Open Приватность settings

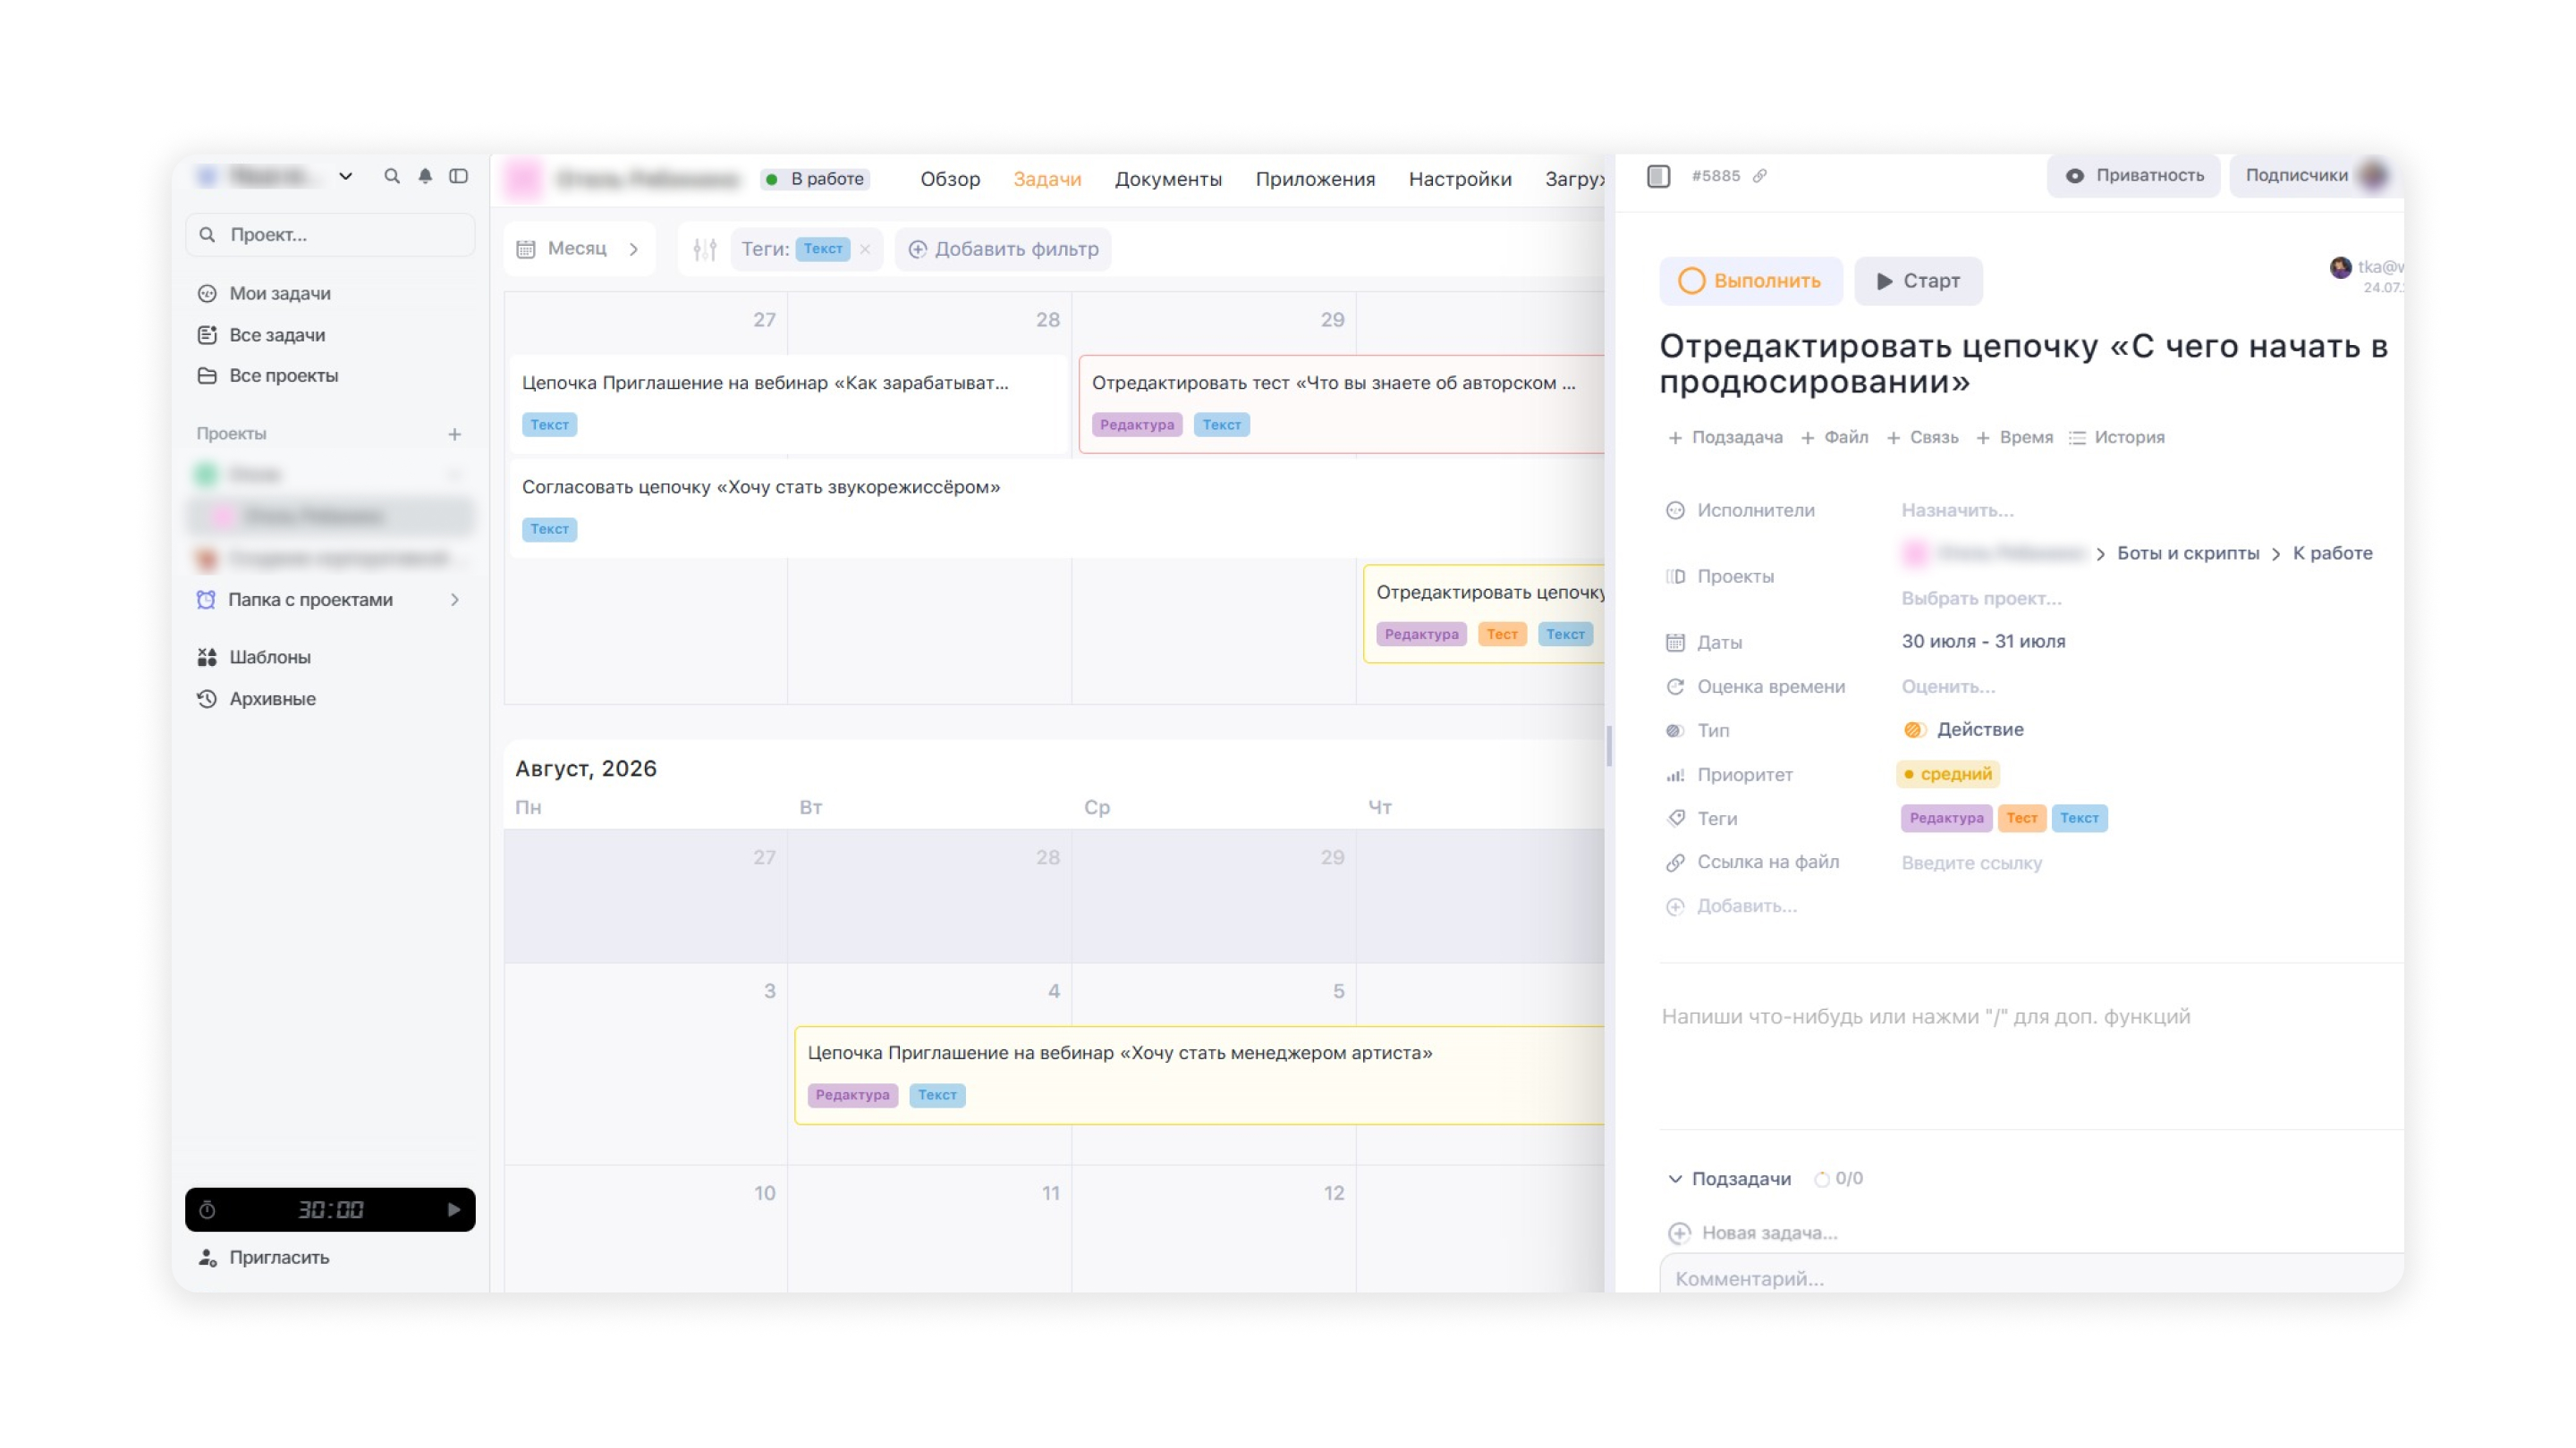coord(2134,176)
